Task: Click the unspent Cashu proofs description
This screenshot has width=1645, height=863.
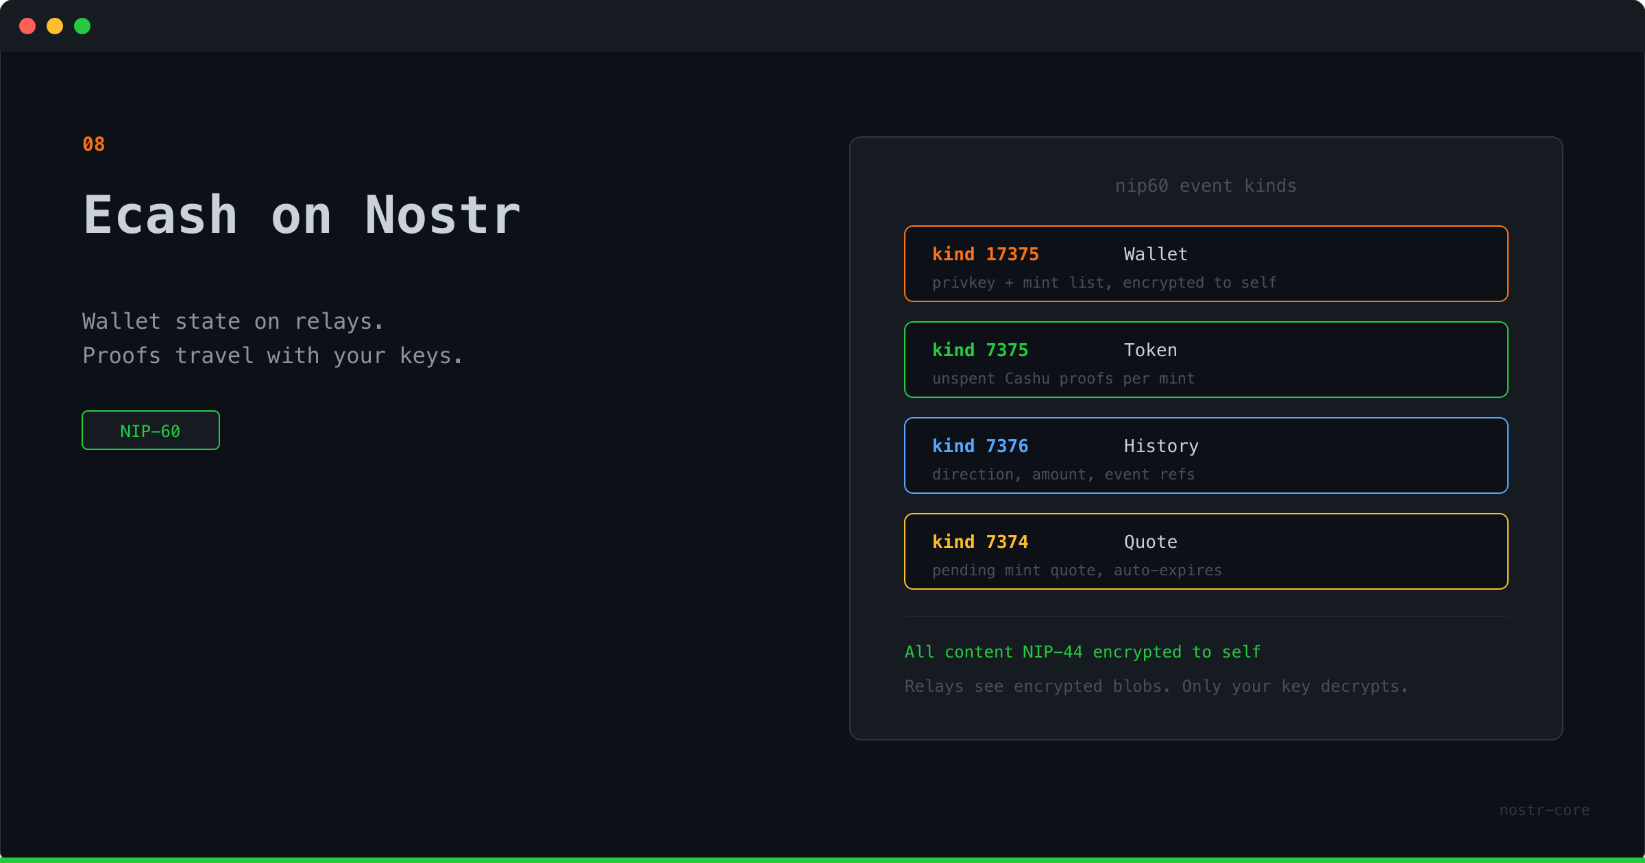Action: [x=1063, y=378]
